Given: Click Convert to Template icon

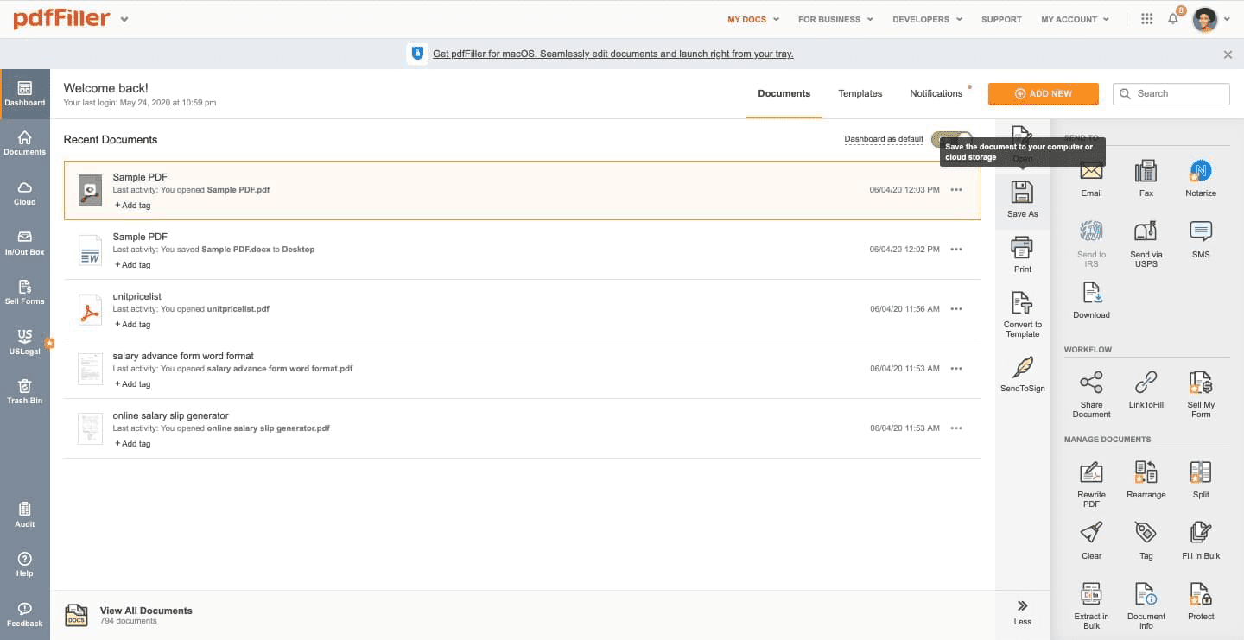Looking at the screenshot, I should 1022,303.
